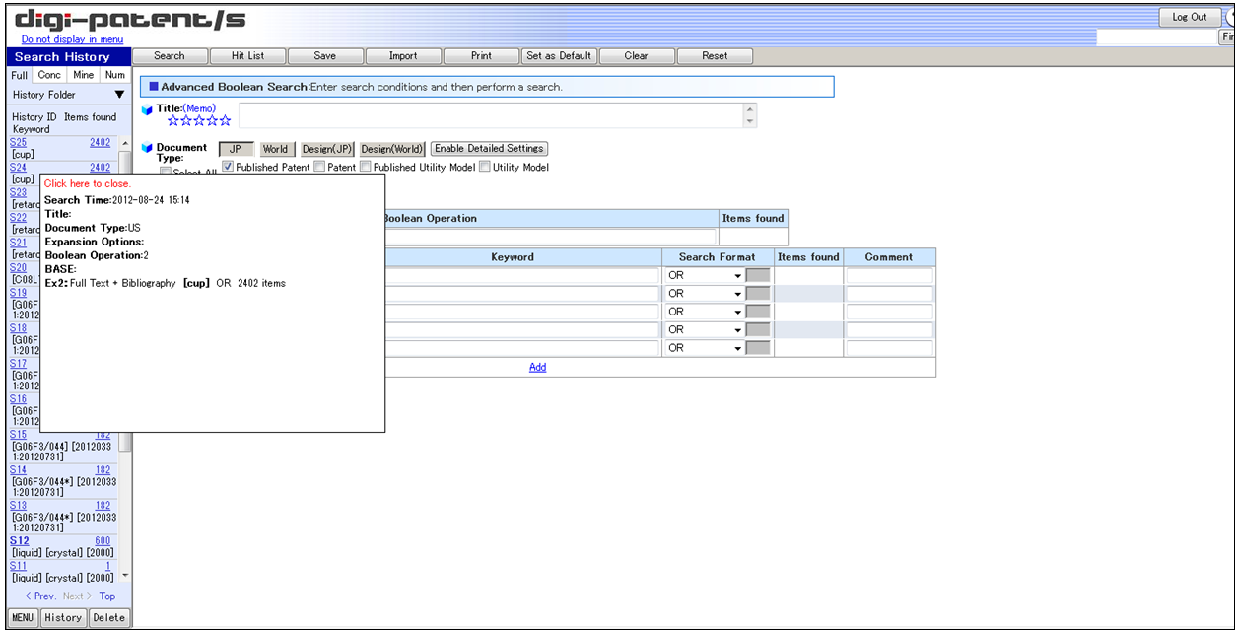Click the blue square icon before Advanced Boolean Search
This screenshot has height=631, width=1237.
tap(153, 87)
